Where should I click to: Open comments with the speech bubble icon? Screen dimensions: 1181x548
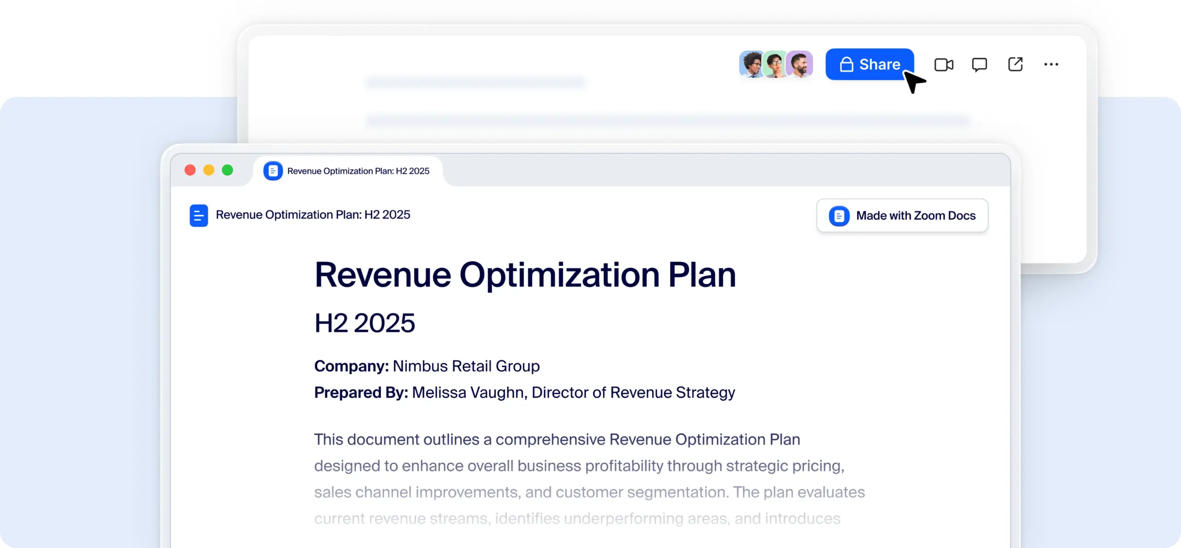(979, 65)
